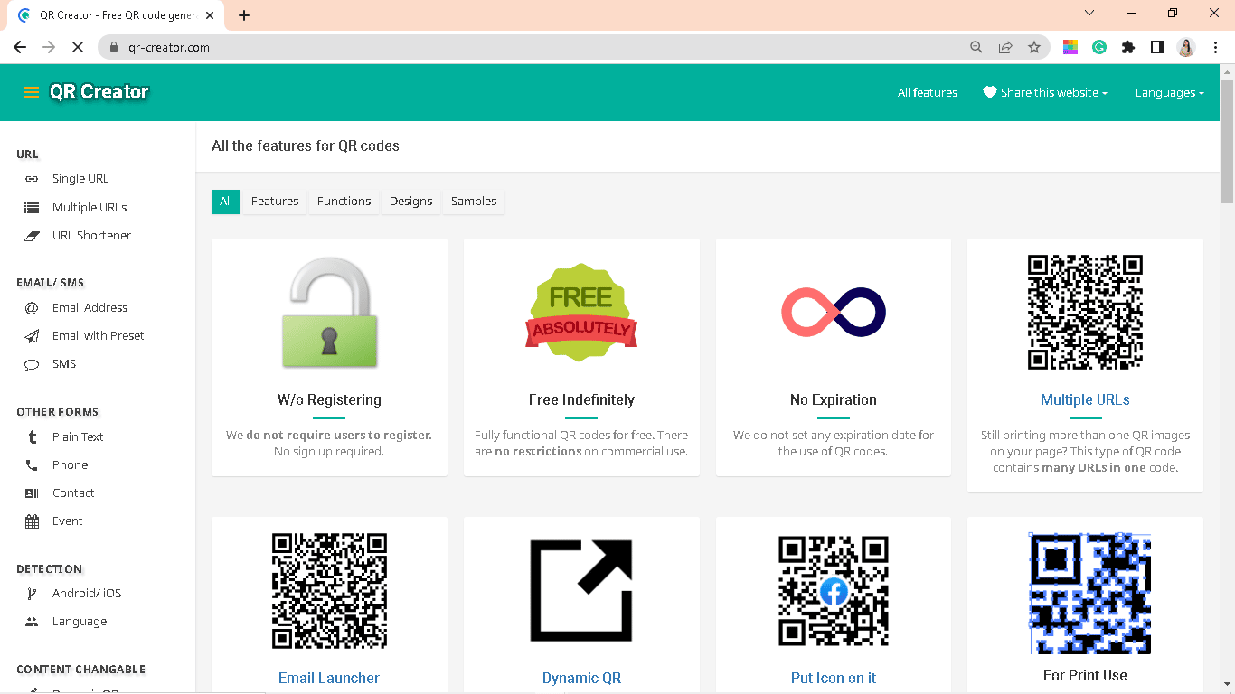1235x694 pixels.
Task: Expand the Languages dropdown
Action: point(1170,92)
